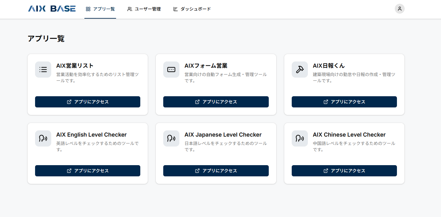Access the AIX Japanese Level Checker app
The width and height of the screenshot is (441, 217).
(x=216, y=170)
